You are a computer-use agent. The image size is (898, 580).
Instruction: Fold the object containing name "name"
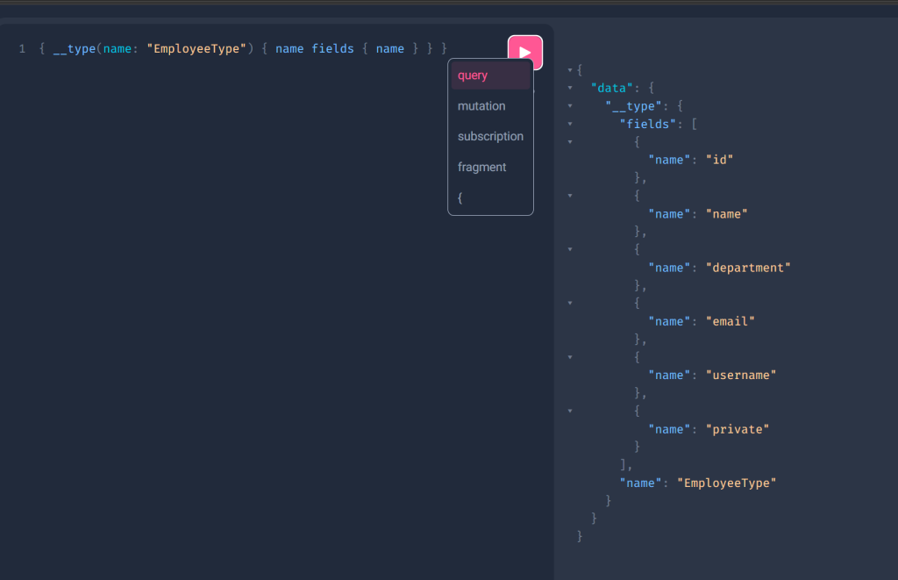pos(570,196)
